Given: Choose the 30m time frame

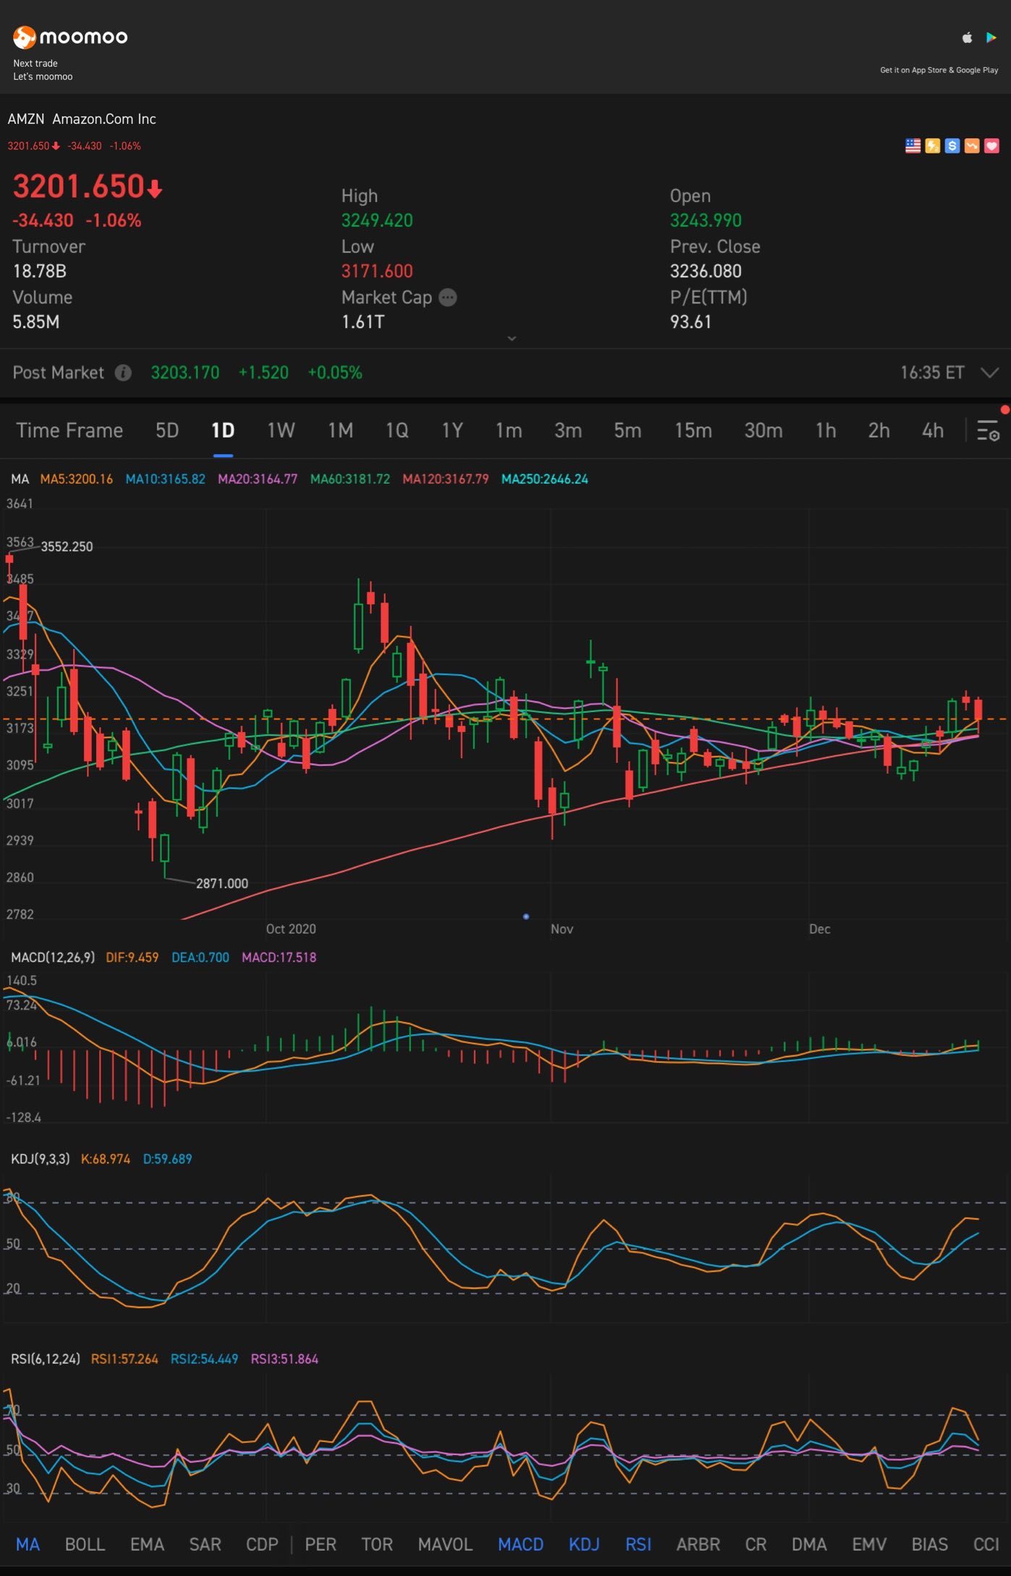Looking at the screenshot, I should pyautogui.click(x=763, y=431).
